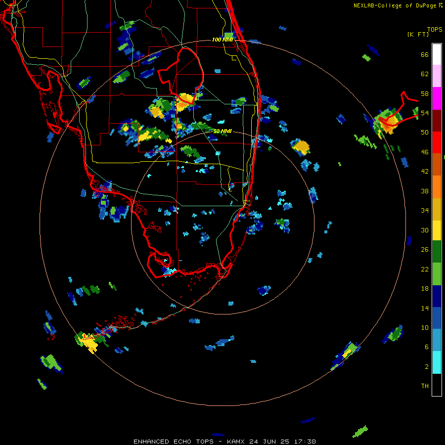Click the NEXLAB-College of DuPage label

[x=395, y=5]
